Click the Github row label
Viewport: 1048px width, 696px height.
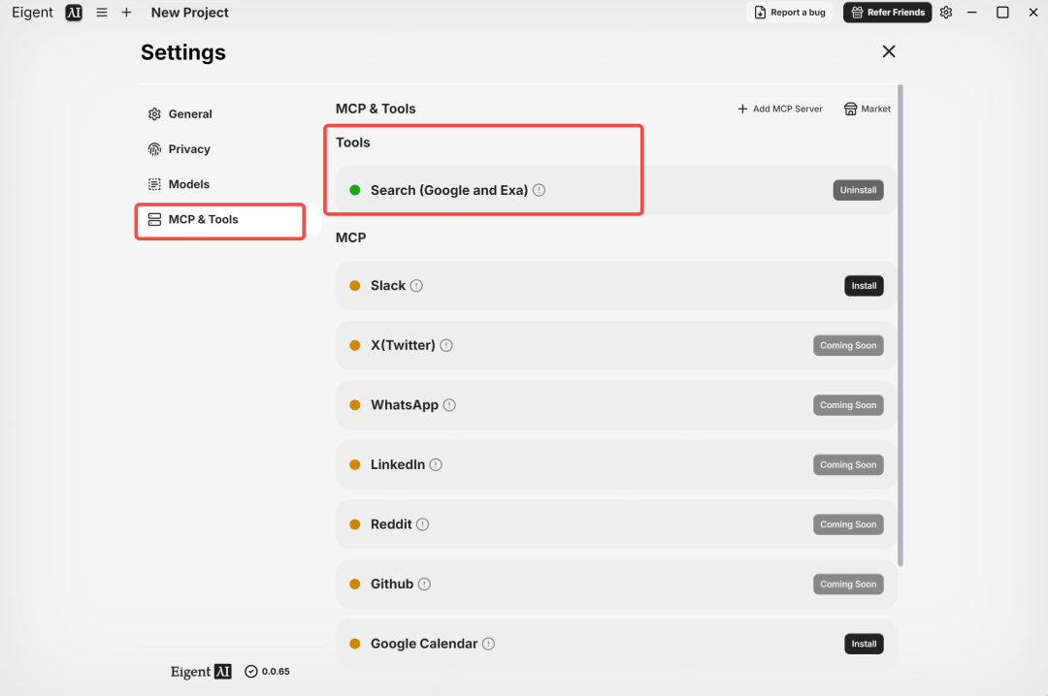pos(392,585)
